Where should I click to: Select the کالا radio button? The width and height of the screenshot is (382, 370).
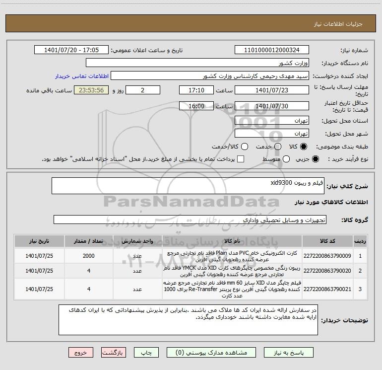tap(304, 147)
